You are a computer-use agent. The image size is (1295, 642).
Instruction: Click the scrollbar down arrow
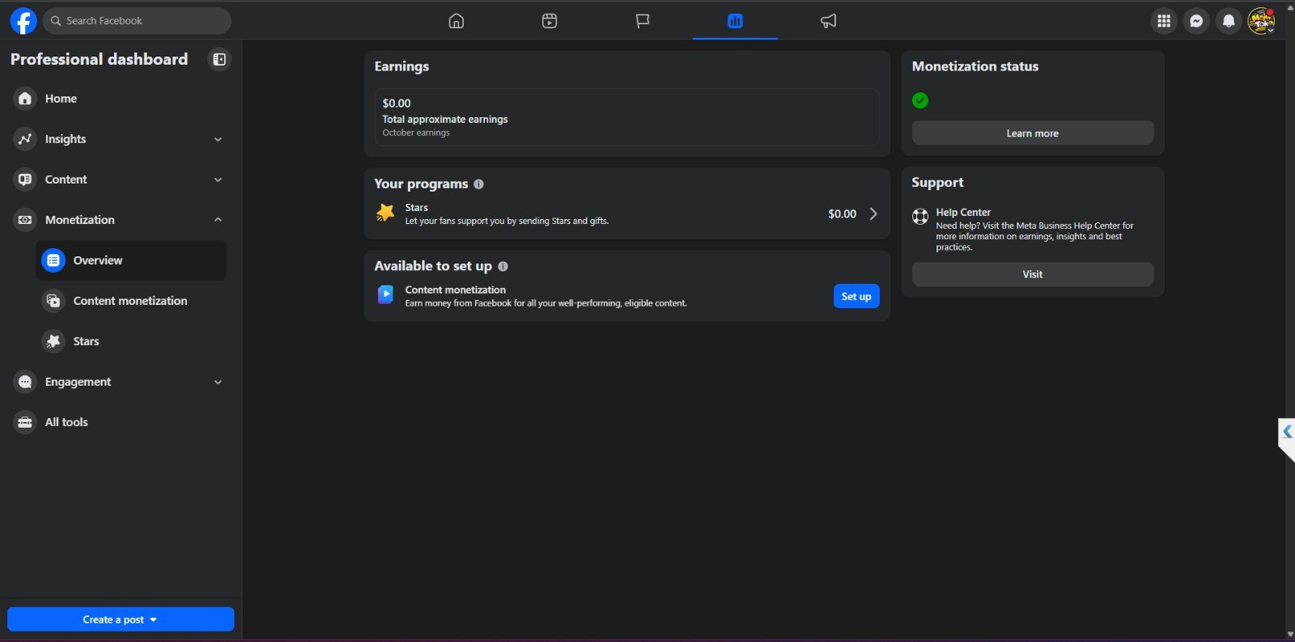pos(1290,635)
